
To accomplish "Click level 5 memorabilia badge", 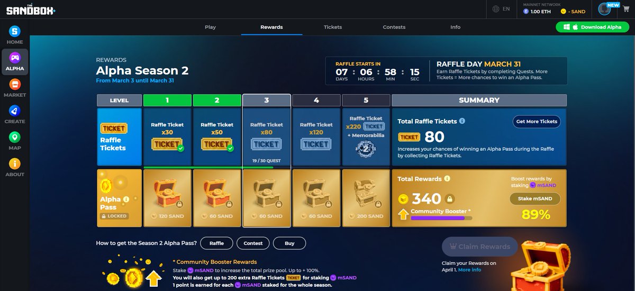I will (366, 149).
